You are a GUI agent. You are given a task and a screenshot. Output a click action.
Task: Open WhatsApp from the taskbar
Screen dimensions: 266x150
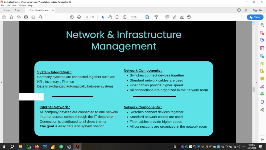[28, 147]
